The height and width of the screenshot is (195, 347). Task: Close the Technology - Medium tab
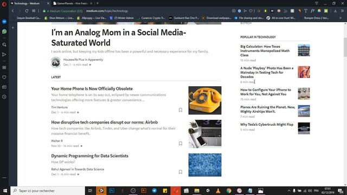[48, 3]
